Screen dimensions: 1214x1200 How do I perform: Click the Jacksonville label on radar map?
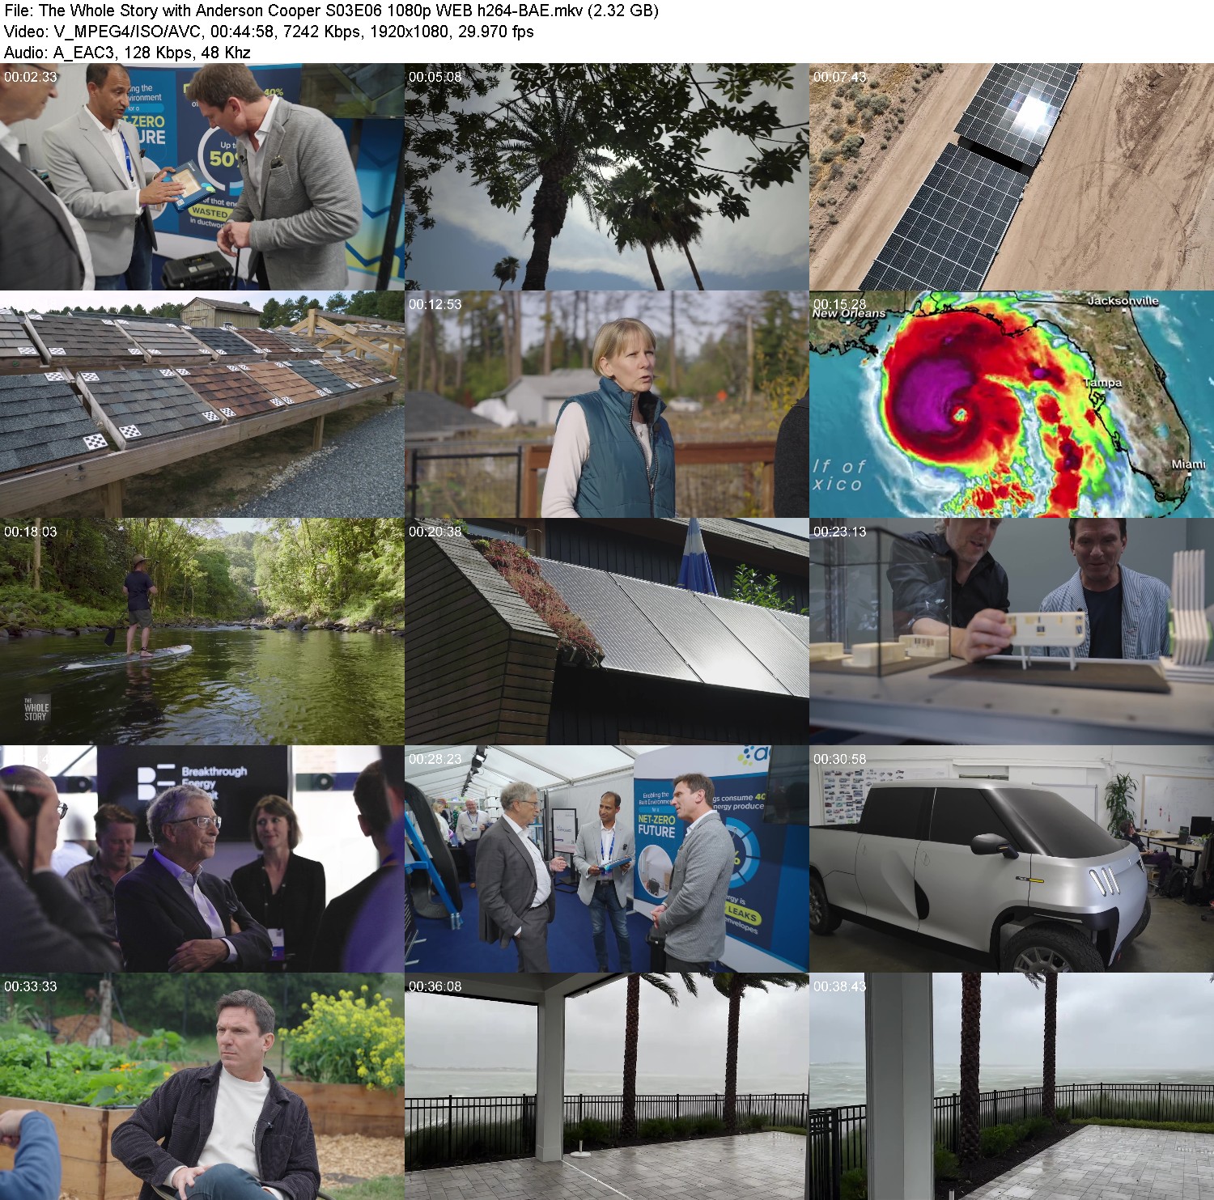[1123, 301]
